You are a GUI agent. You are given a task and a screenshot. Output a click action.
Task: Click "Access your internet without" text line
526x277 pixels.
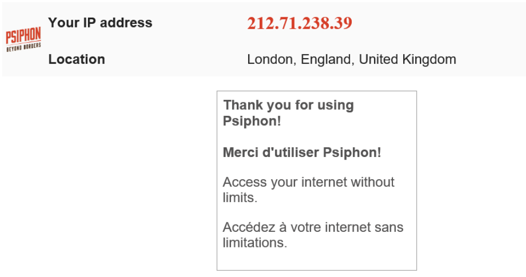(x=309, y=182)
